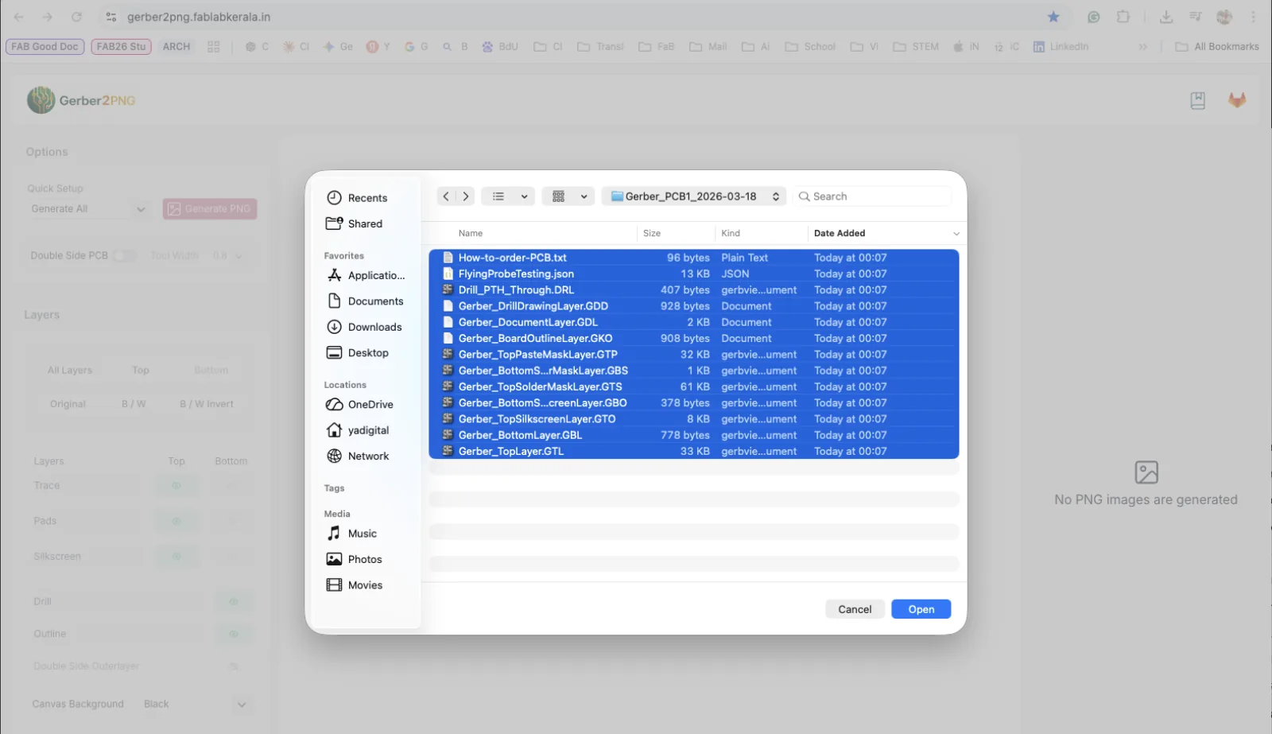
Task: Open browser three-dot menu
Action: pos(1254,17)
